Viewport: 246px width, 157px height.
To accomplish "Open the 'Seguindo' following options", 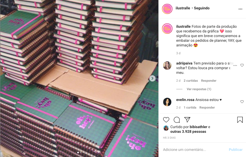I will coord(201,8).
